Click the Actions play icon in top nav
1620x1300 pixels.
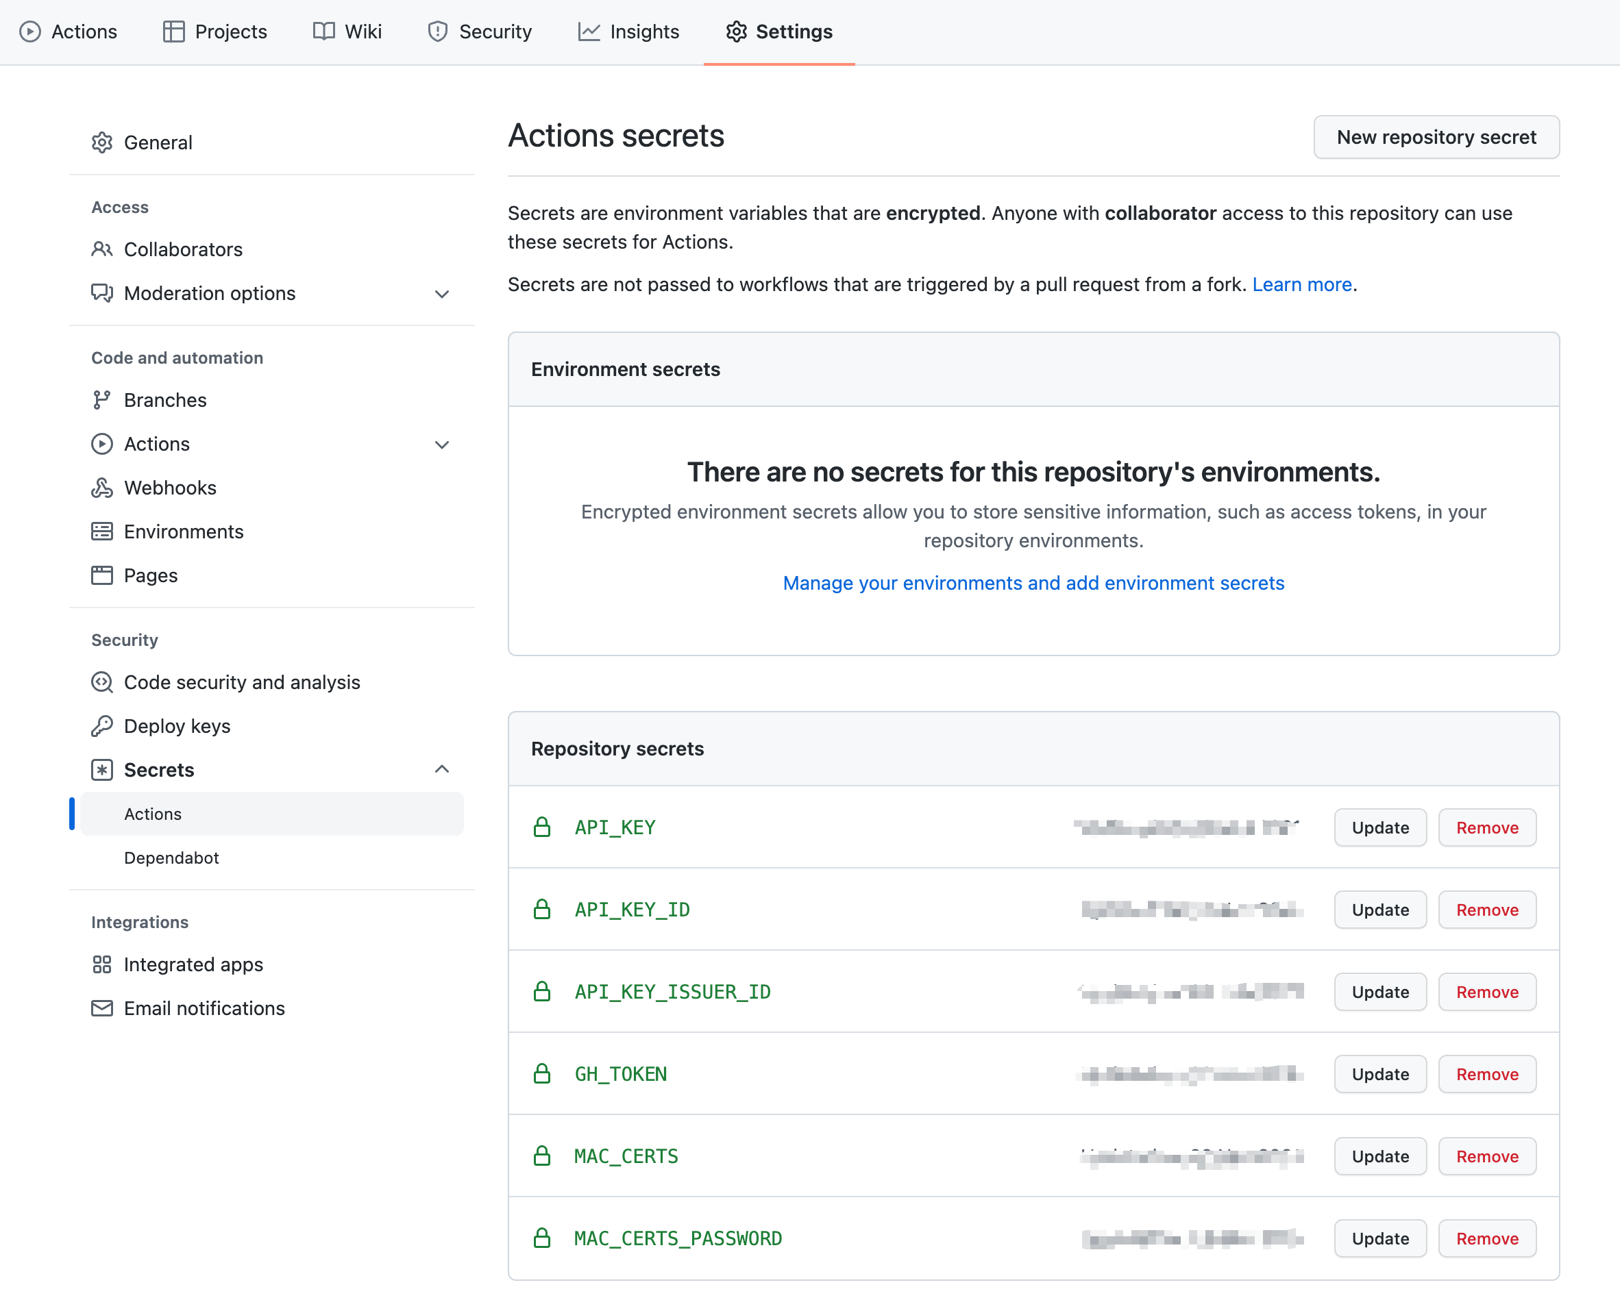pyautogui.click(x=30, y=32)
